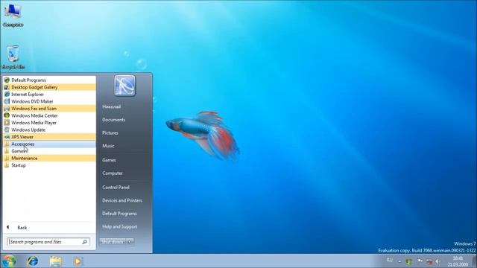This screenshot has height=268, width=477.
Task: Select the Computer desktop icon
Action: click(13, 15)
